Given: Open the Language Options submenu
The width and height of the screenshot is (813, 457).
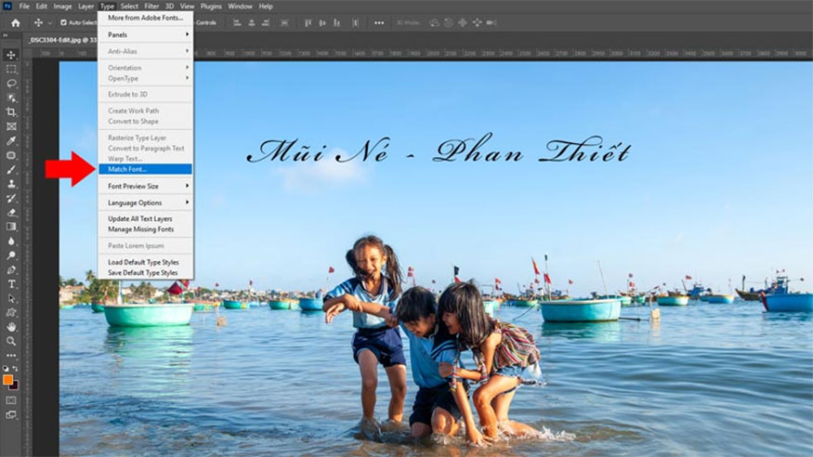Looking at the screenshot, I should (x=146, y=202).
